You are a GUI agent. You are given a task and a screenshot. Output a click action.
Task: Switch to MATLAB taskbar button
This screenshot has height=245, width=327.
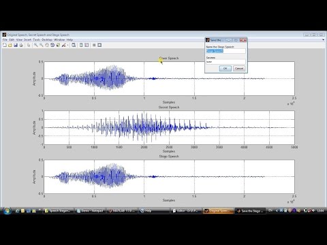pos(122,211)
